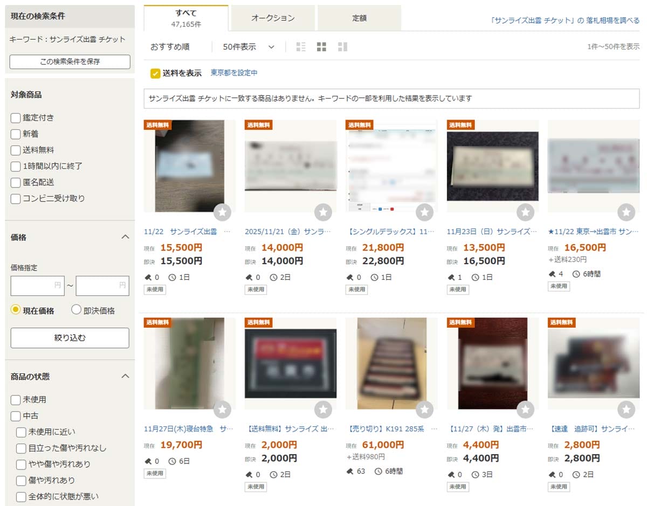The image size is (647, 506).
Task: Select the 即決価格 radio button
Action: [76, 310]
